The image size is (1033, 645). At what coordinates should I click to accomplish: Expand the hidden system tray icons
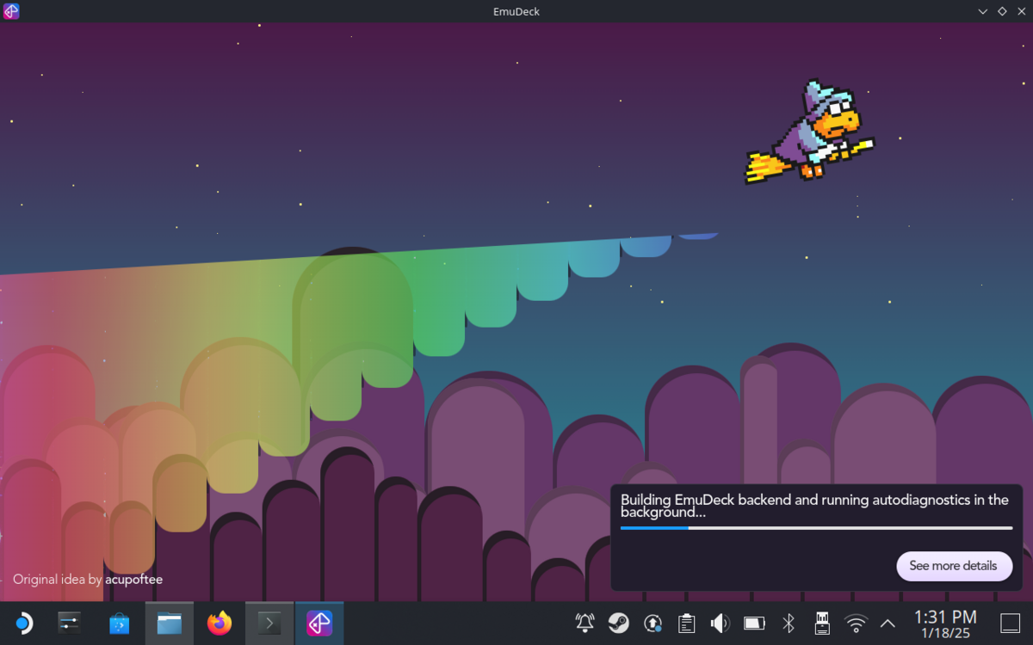[888, 623]
